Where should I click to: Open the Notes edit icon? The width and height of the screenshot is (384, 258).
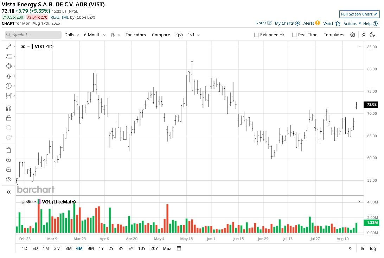point(269,23)
